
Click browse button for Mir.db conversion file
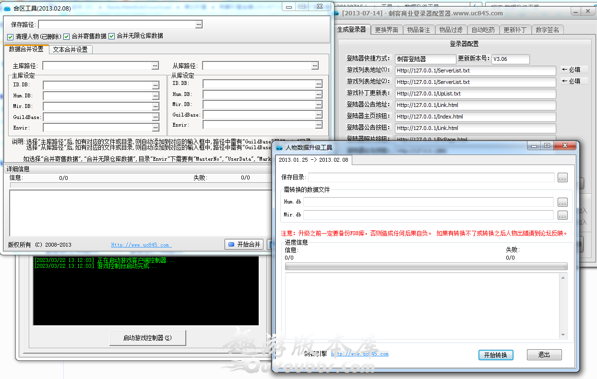(562, 215)
